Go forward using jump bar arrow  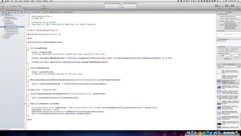coord(31,12)
